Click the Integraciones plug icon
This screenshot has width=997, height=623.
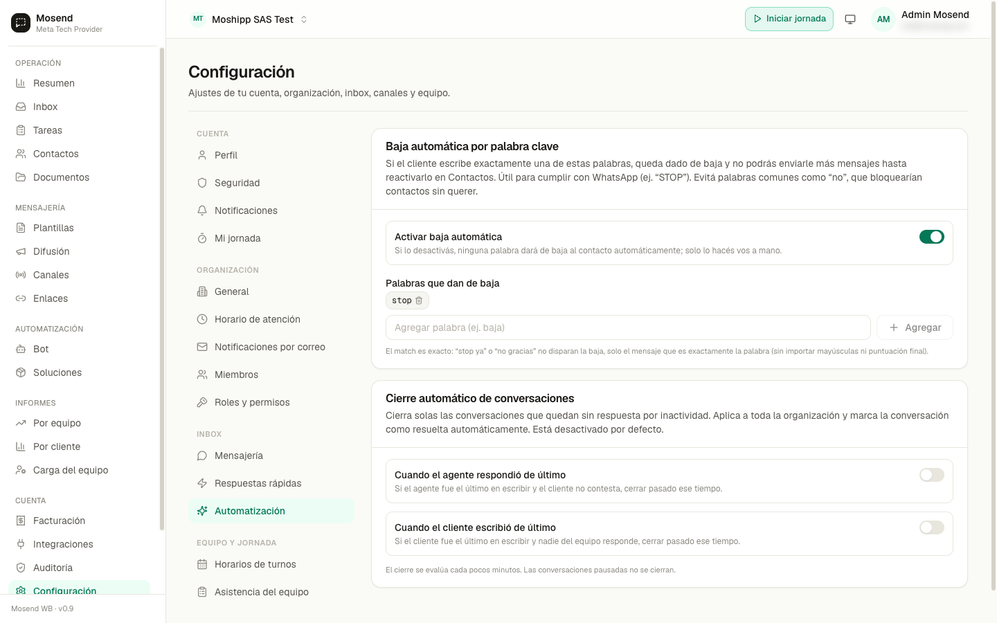[21, 544]
